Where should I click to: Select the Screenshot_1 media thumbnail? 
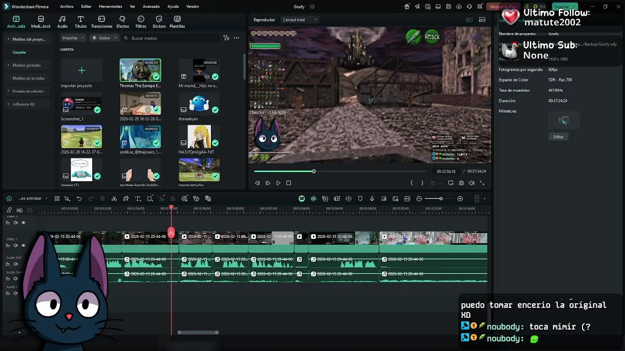point(81,104)
